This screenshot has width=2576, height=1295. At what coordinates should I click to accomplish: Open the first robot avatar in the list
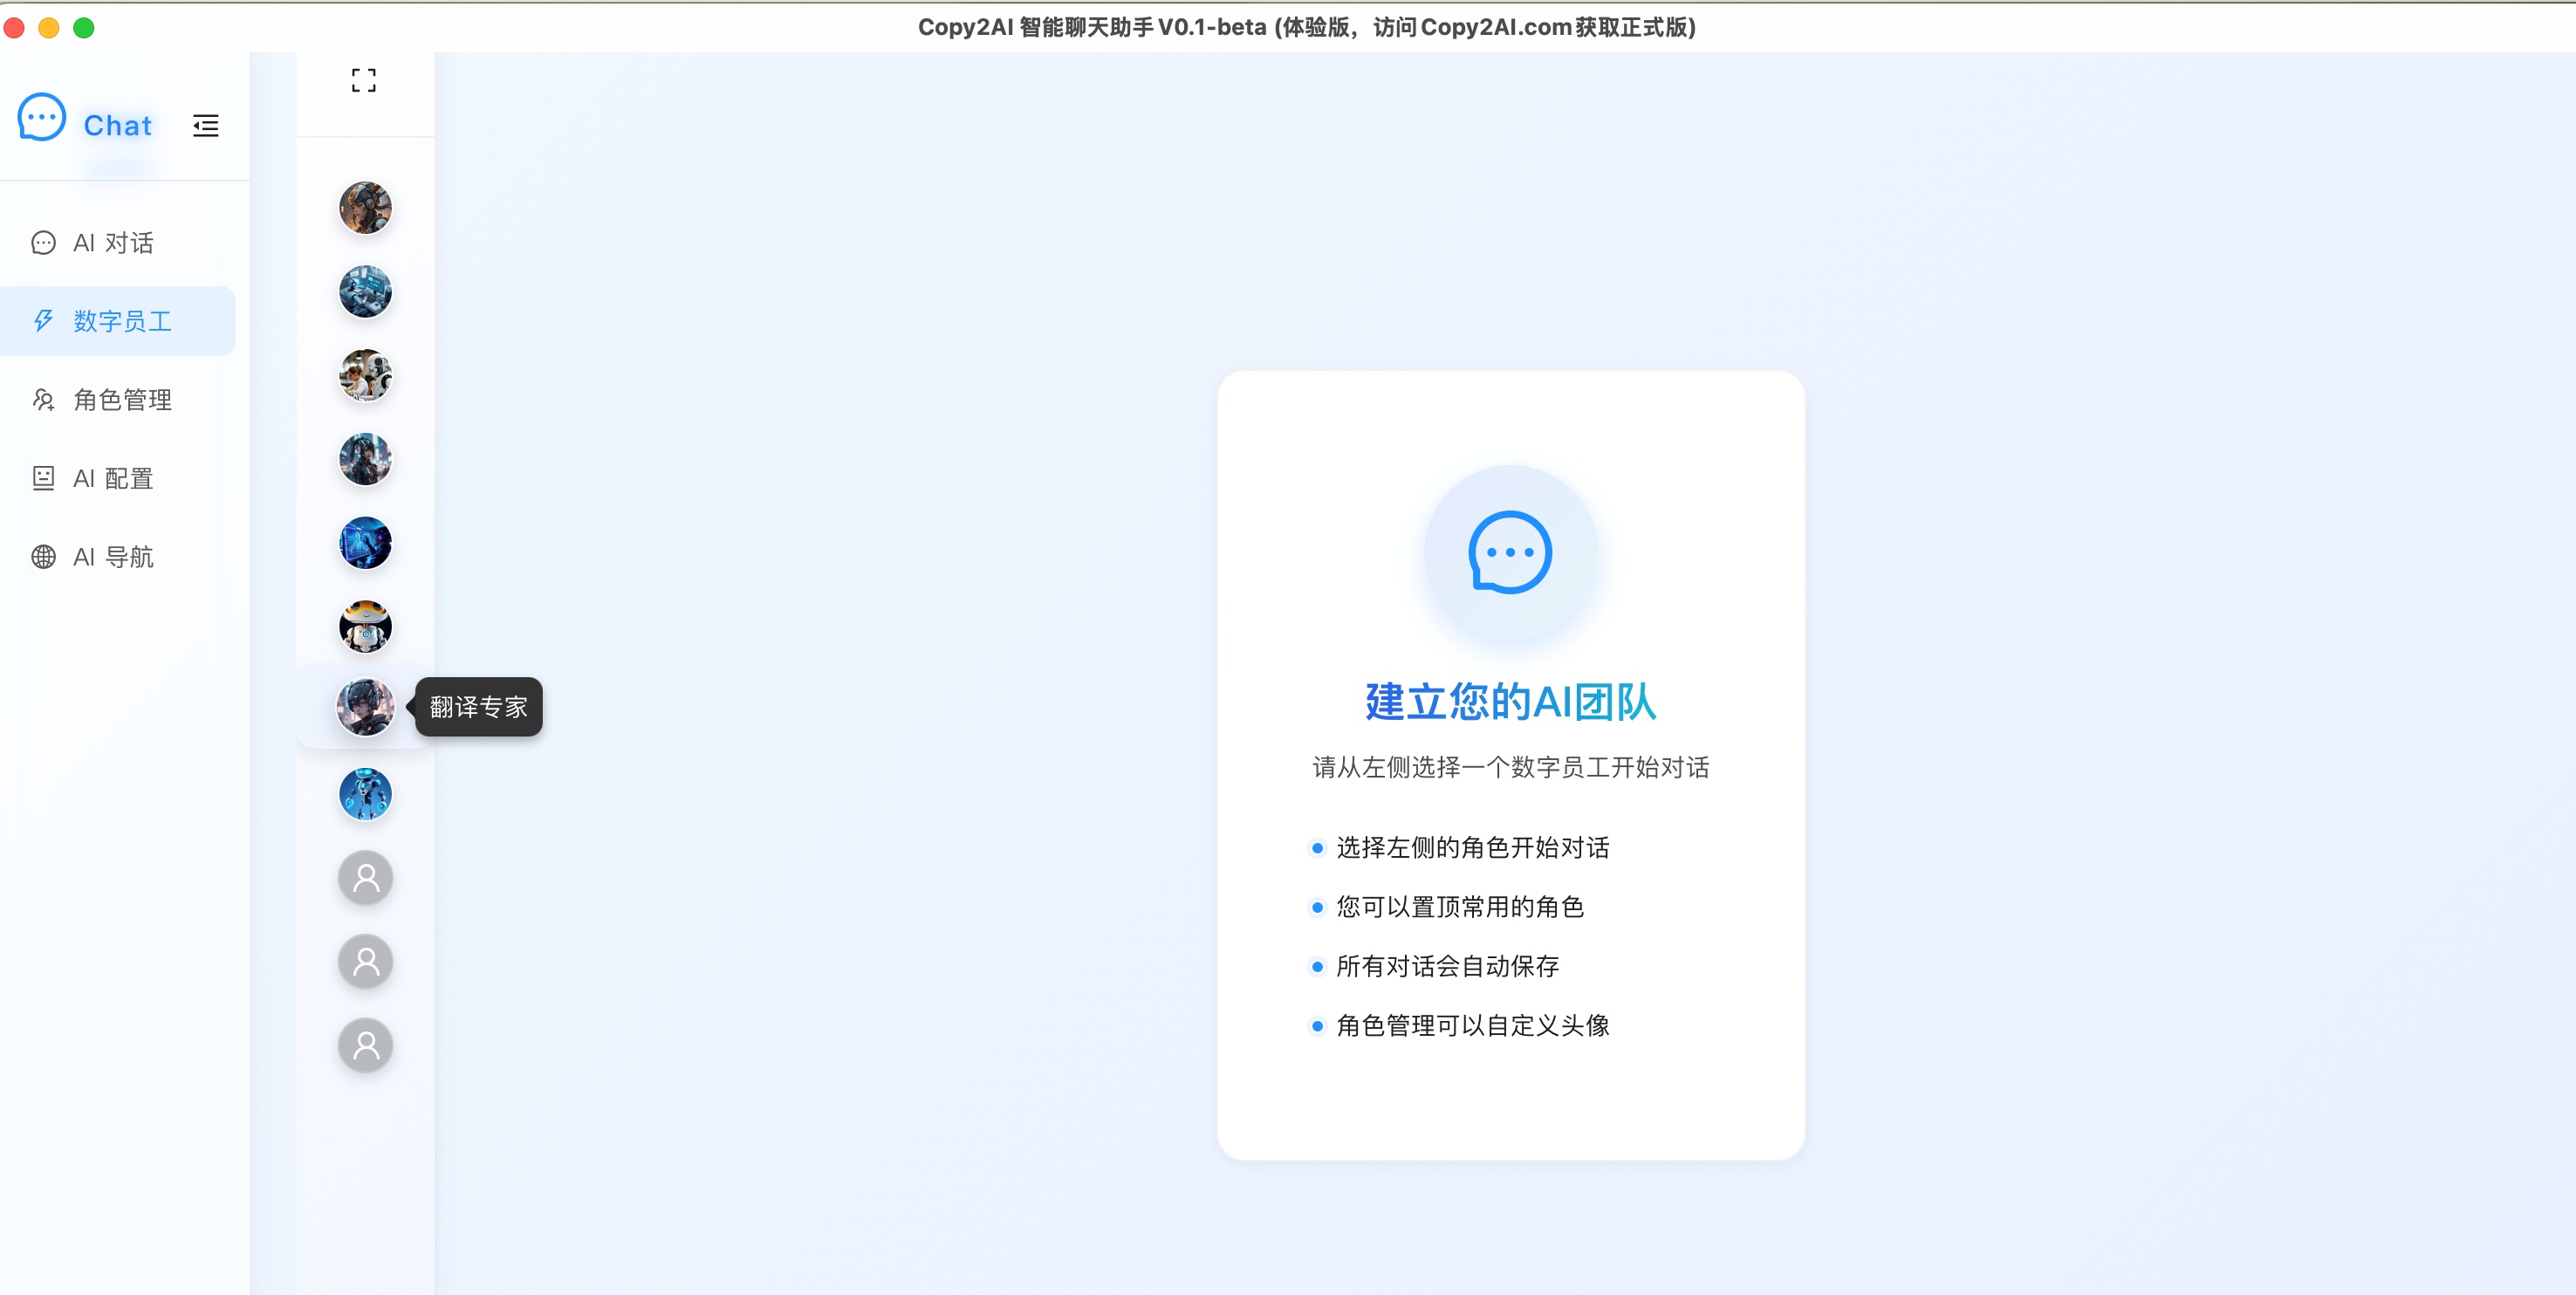click(x=365, y=208)
